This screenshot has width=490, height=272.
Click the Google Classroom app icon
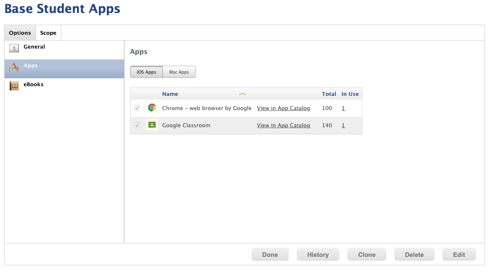click(152, 125)
